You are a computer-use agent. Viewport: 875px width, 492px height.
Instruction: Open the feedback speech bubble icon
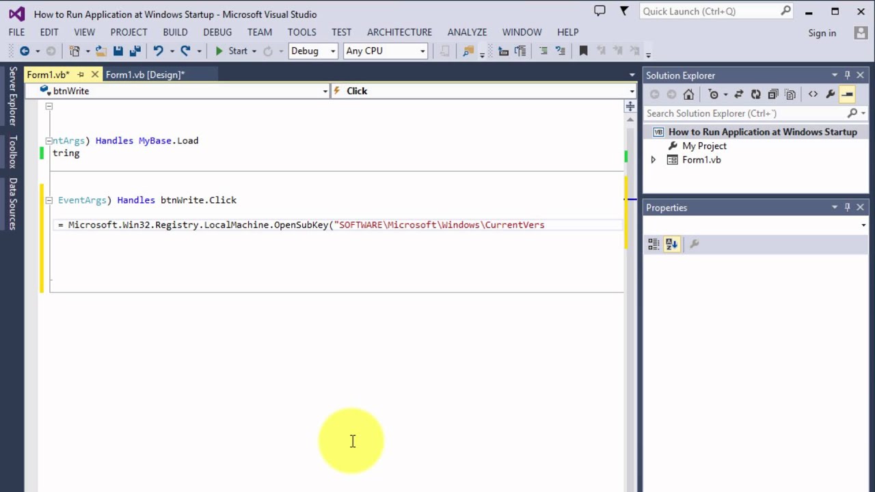[600, 11]
